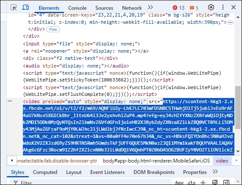Click the flex badge on the div
The height and width of the screenshot is (185, 242).
coord(53,29)
